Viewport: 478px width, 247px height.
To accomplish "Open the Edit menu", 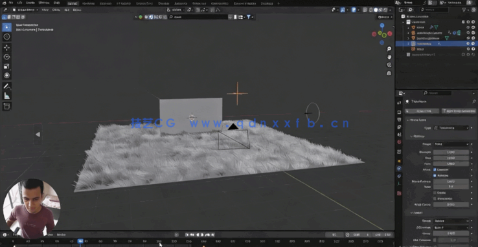I will [x=20, y=3].
